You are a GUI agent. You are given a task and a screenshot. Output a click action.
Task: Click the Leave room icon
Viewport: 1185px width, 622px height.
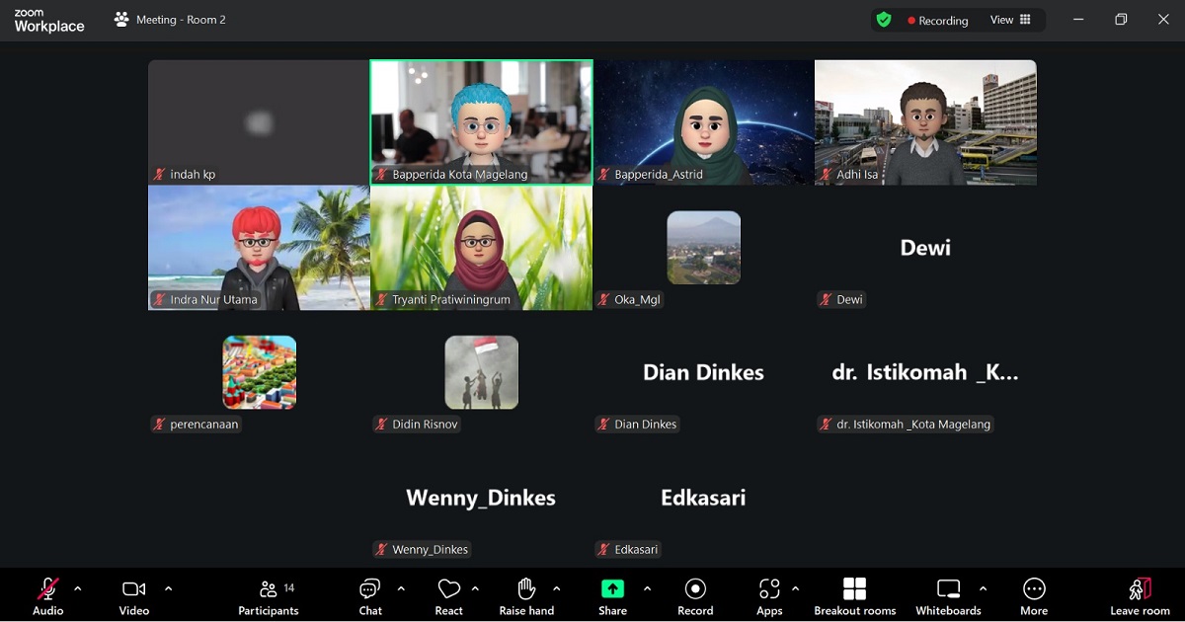pyautogui.click(x=1140, y=588)
